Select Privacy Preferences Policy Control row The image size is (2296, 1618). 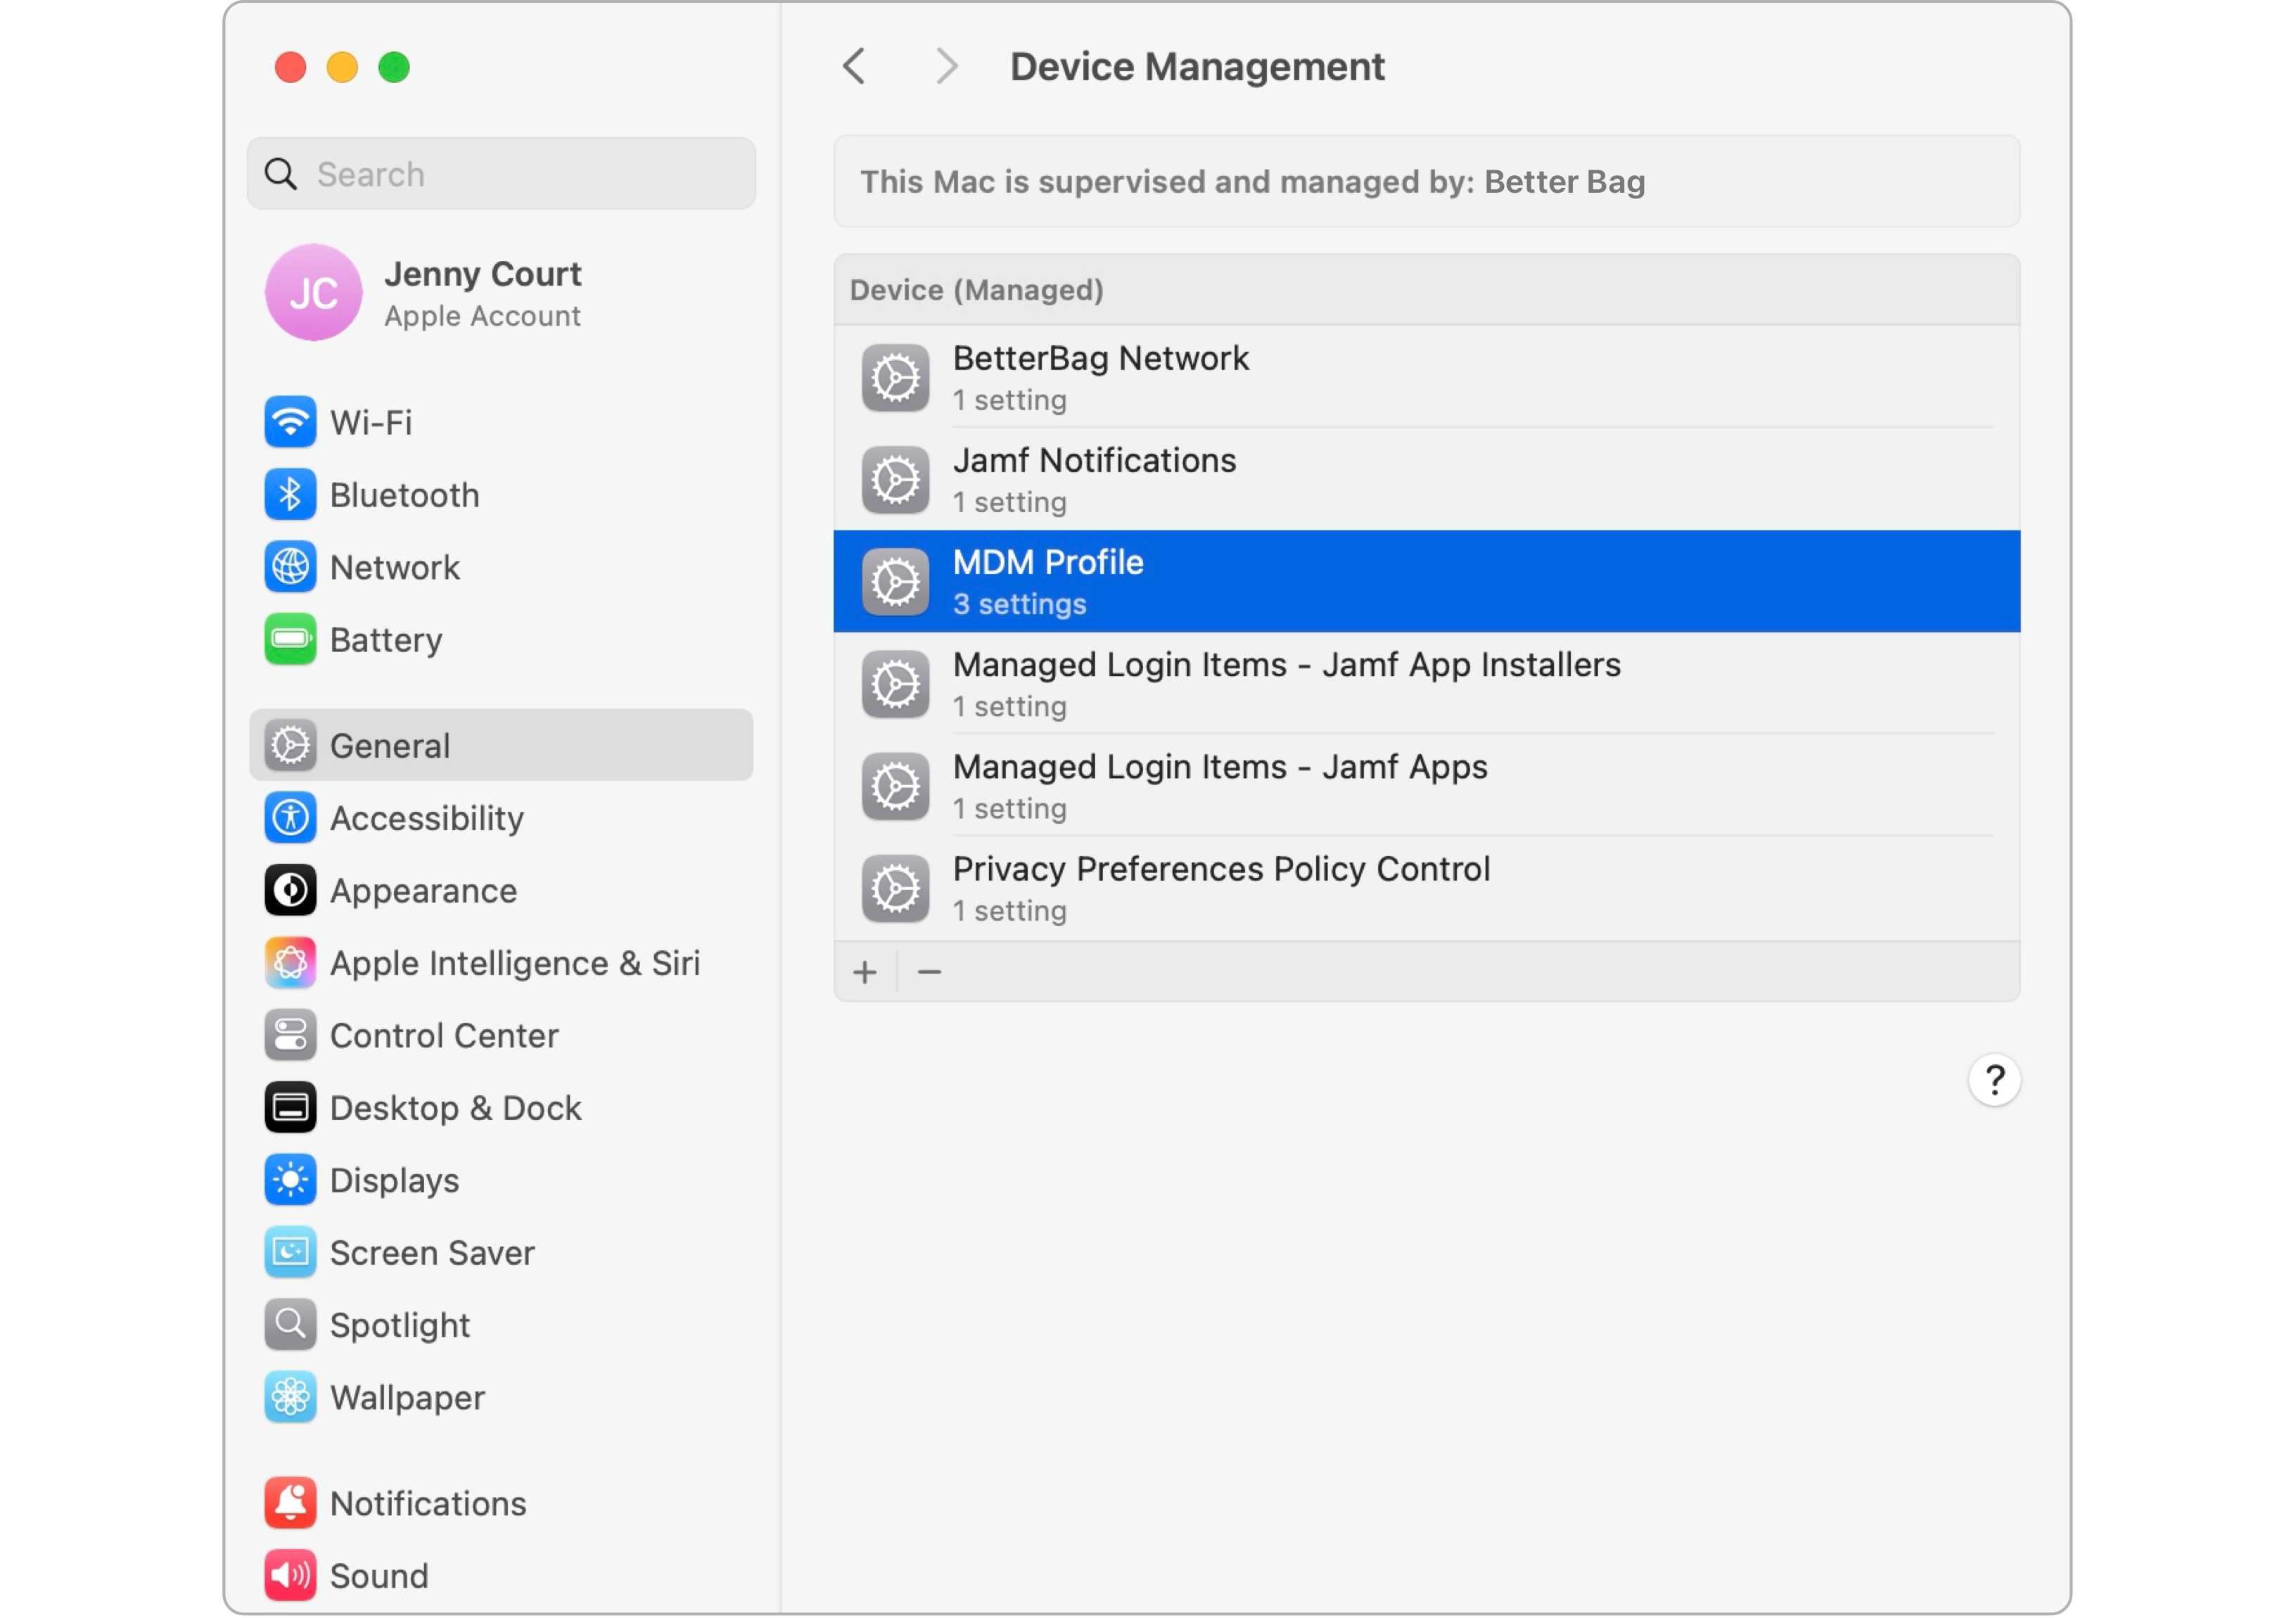(x=1427, y=888)
